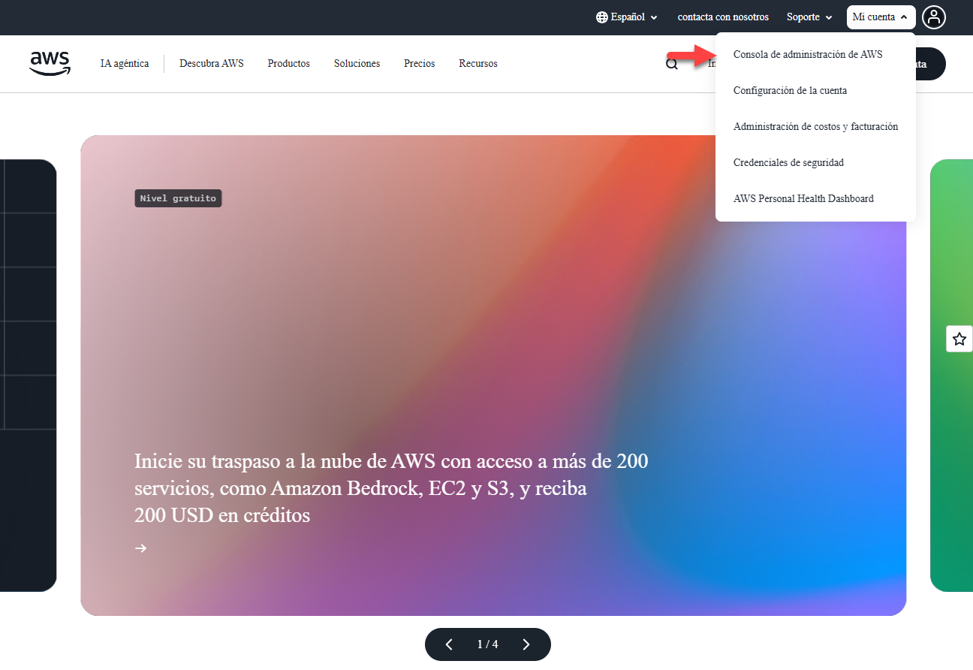Viewport: 973px width, 670px height.
Task: Select Consola de administración de AWS
Action: [807, 54]
